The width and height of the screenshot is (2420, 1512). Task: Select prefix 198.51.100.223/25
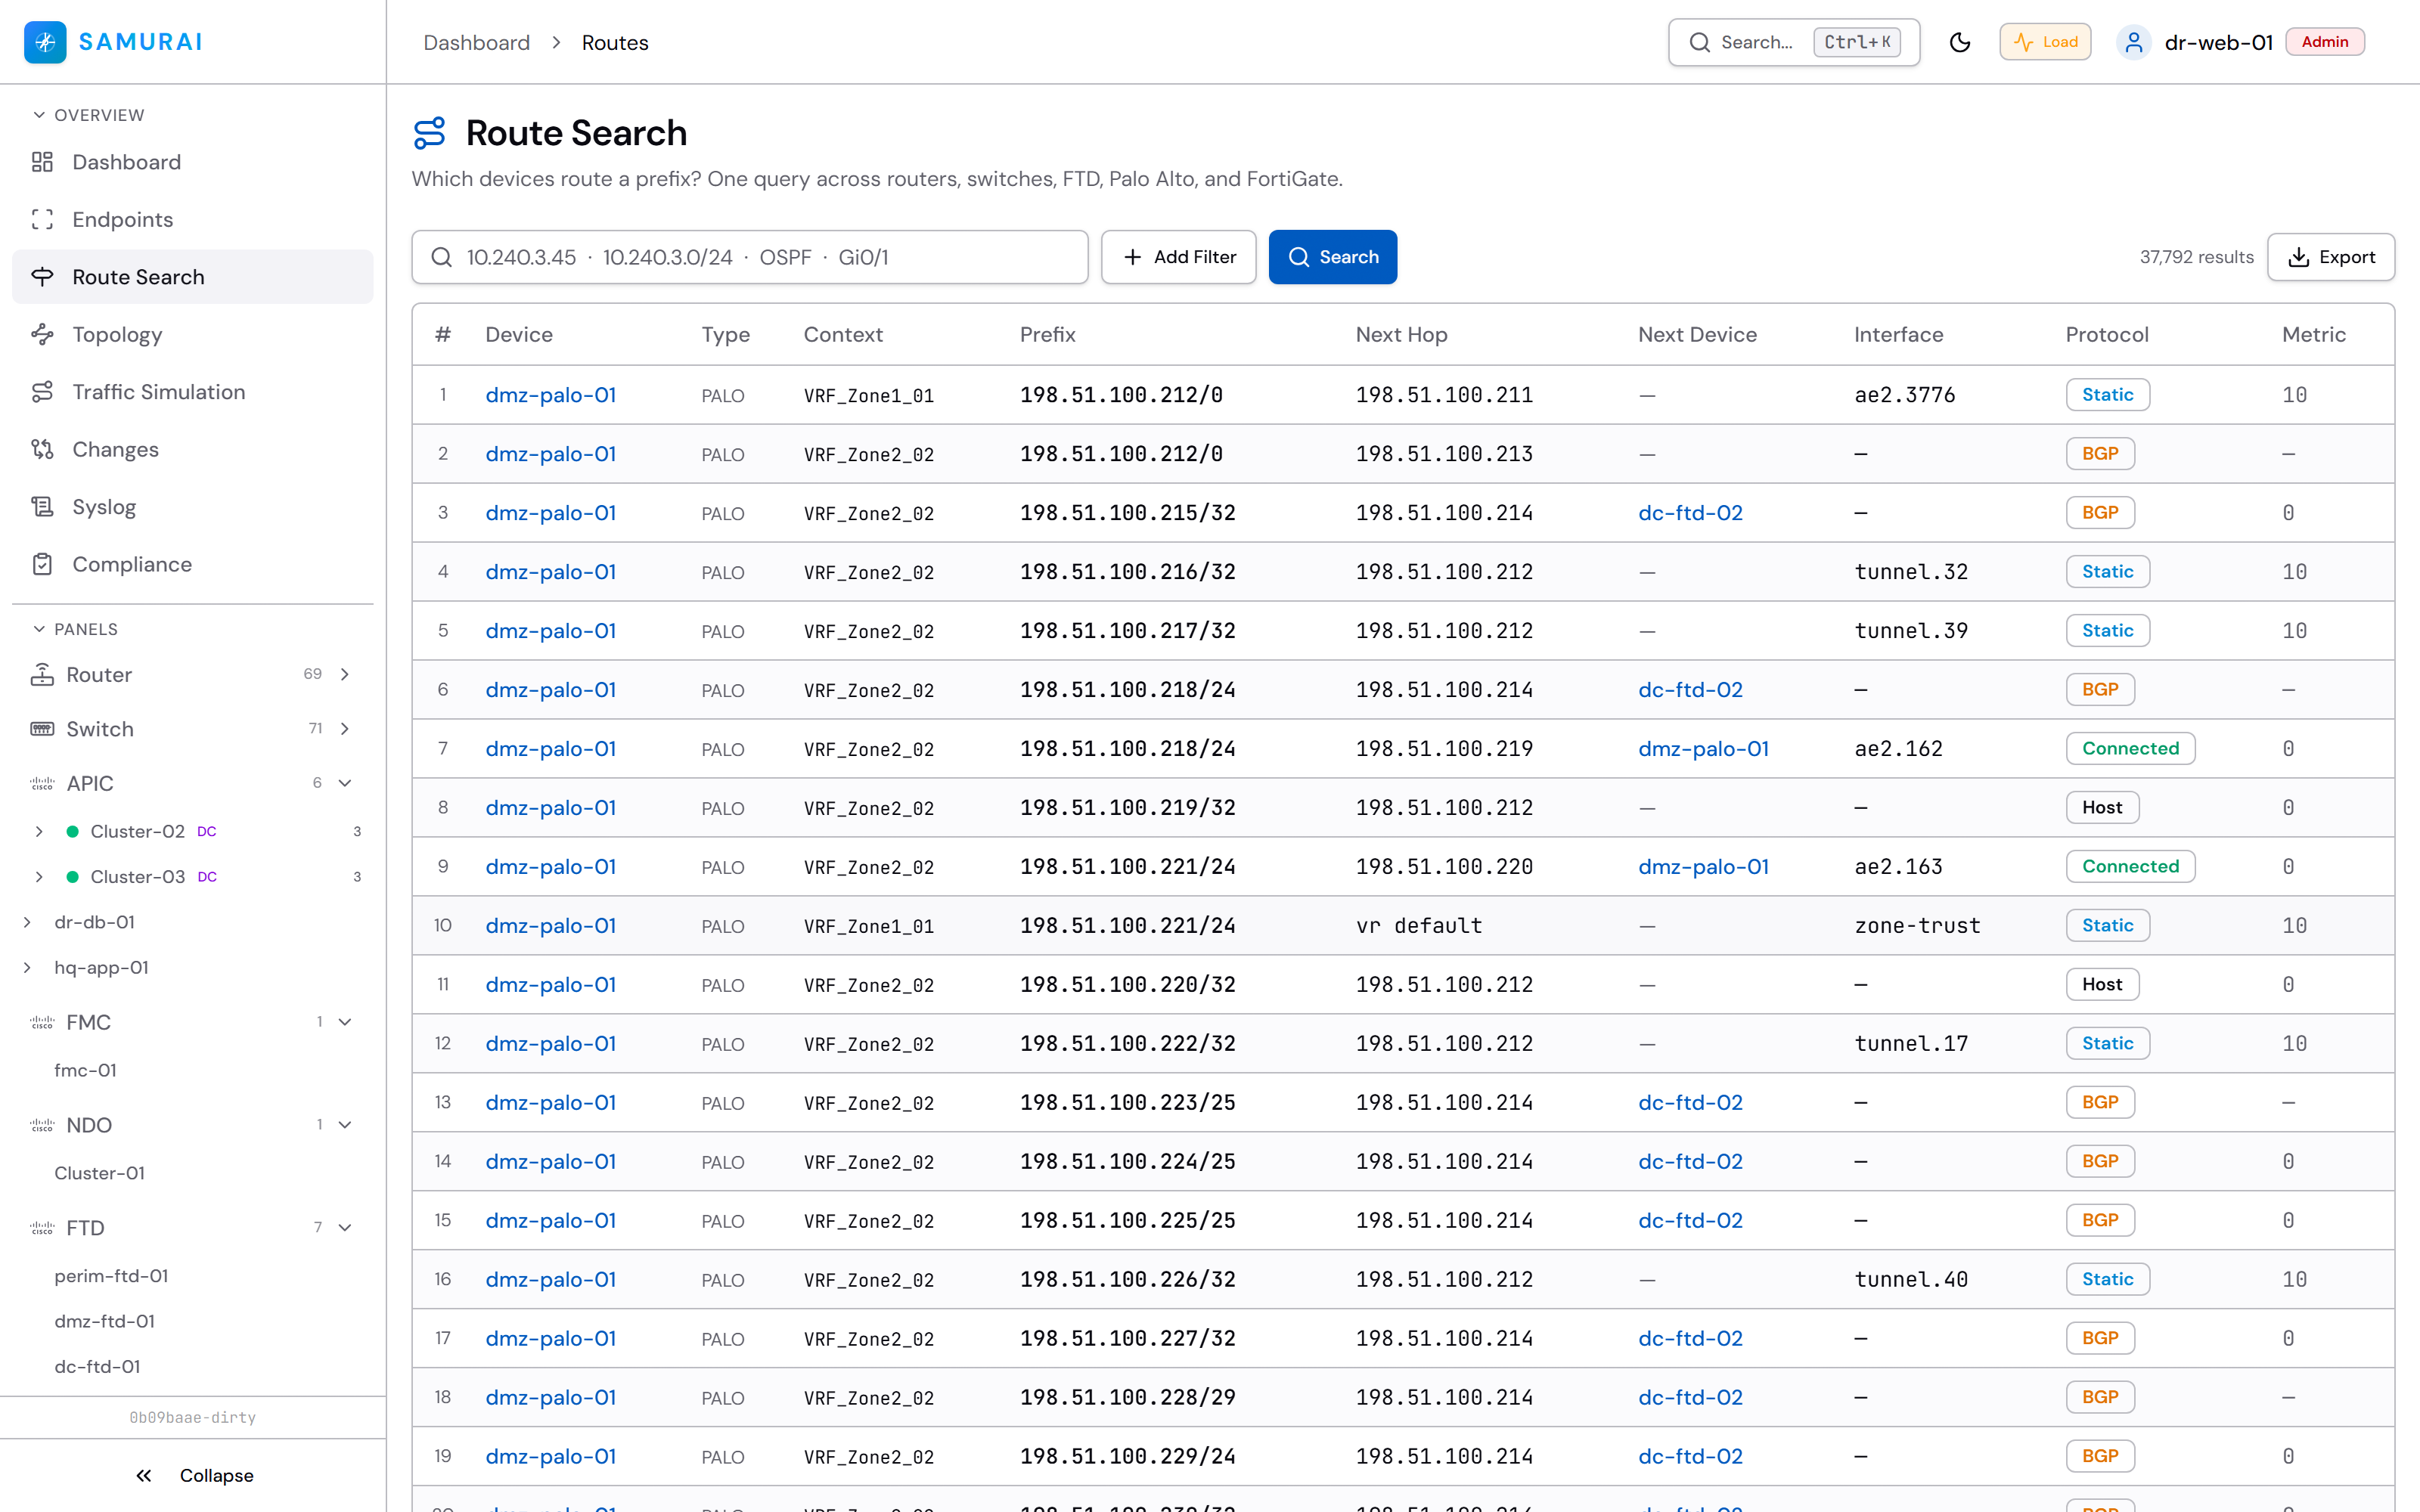tap(1127, 1103)
